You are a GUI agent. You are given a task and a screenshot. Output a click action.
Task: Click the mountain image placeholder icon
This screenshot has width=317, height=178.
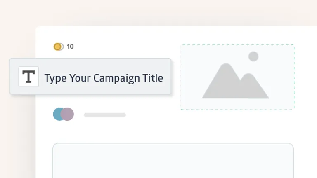pyautogui.click(x=234, y=82)
